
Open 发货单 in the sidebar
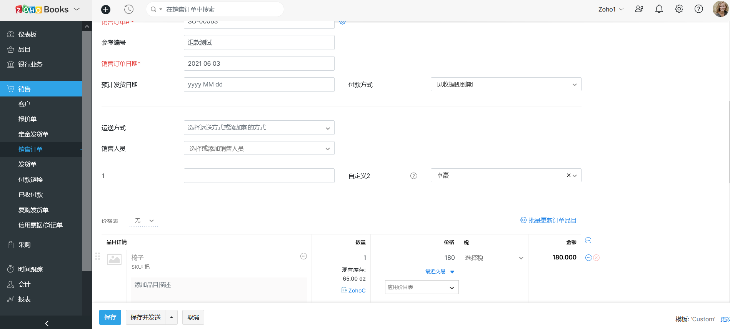28,164
